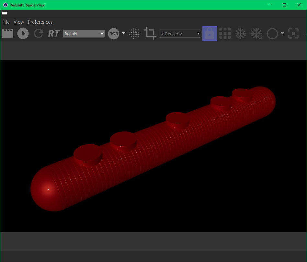Image resolution: width=307 pixels, height=262 pixels.
Task: Open the < Render > camera dropdown
Action: [x=180, y=34]
